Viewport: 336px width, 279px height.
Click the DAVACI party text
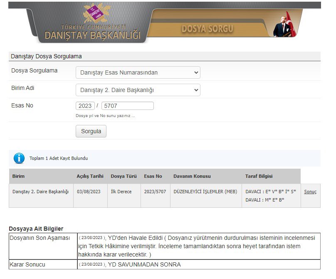tap(271, 192)
